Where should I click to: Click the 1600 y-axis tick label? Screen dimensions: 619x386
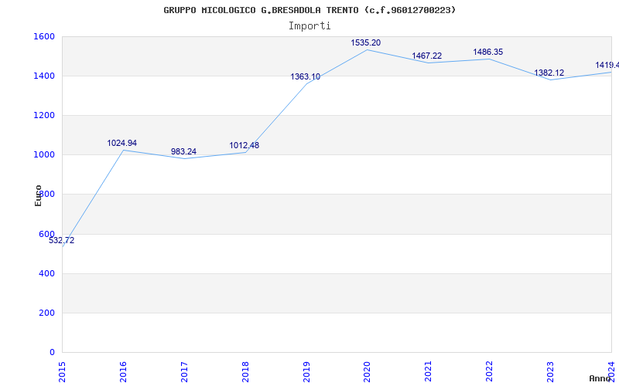(44, 36)
